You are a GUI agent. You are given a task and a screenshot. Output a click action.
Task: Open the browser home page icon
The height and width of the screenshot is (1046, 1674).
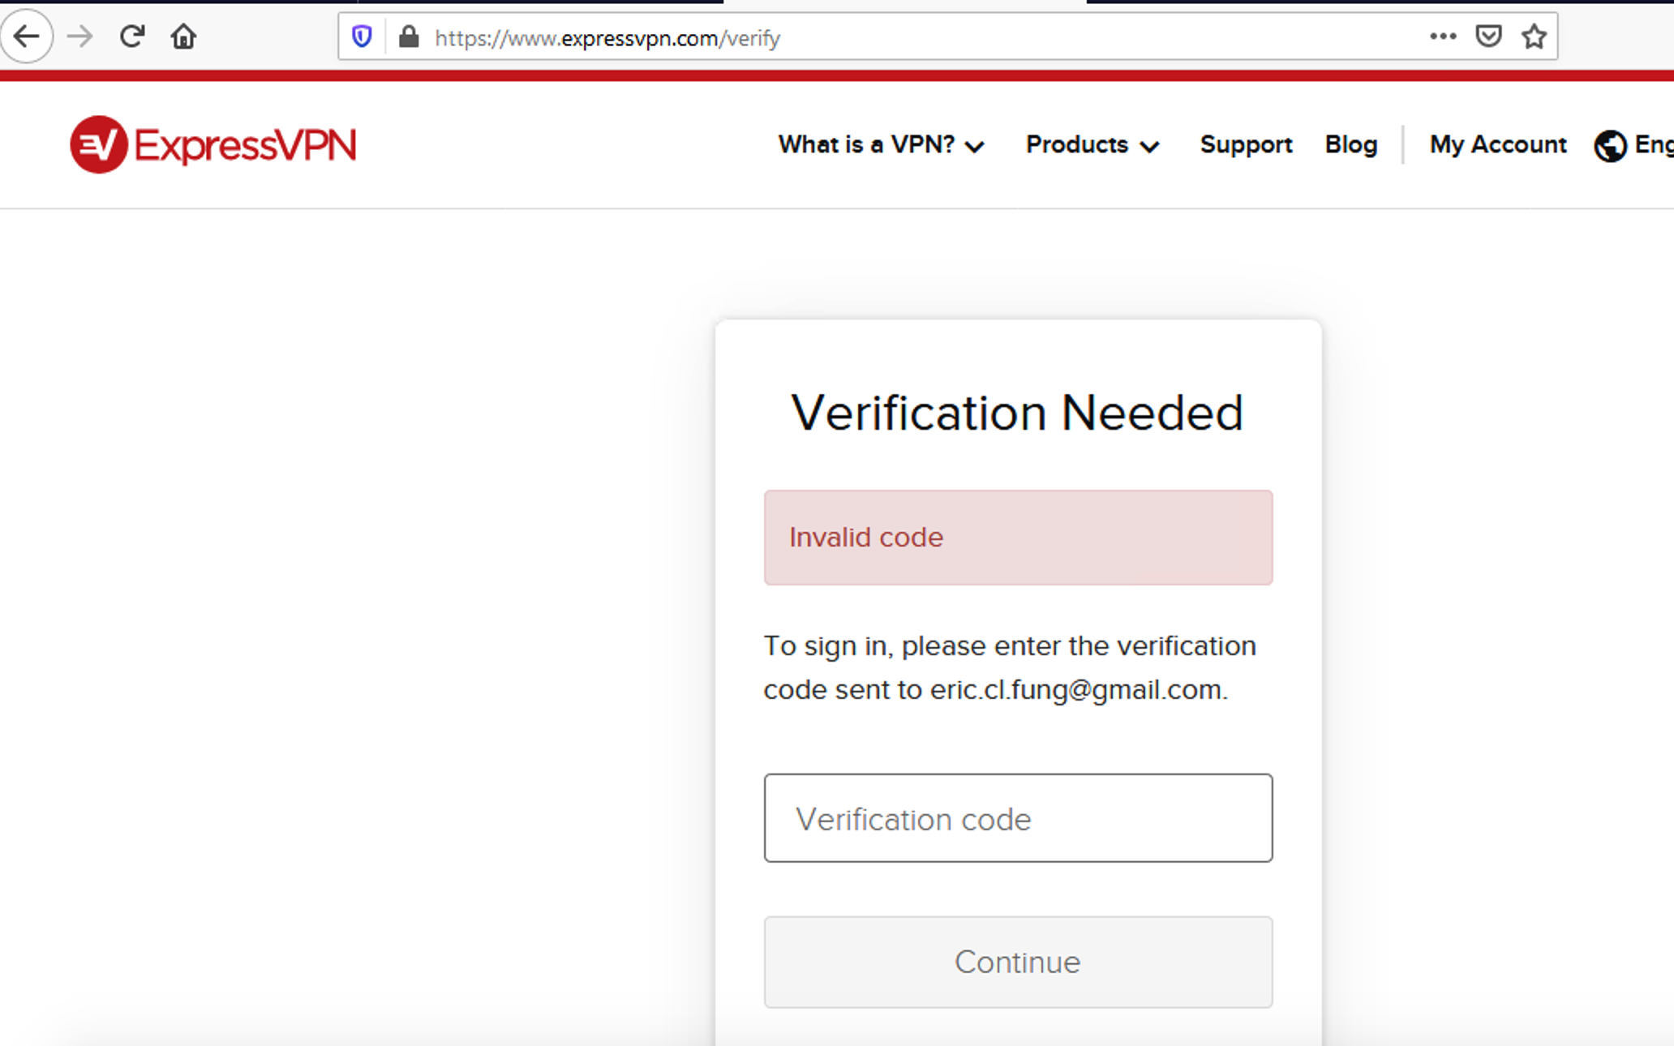(x=183, y=36)
